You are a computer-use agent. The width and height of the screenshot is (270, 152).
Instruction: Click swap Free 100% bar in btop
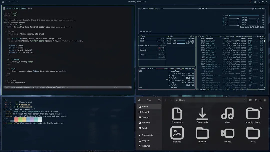click(x=181, y=43)
